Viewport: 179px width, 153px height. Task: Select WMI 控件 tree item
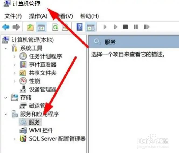click(41, 131)
